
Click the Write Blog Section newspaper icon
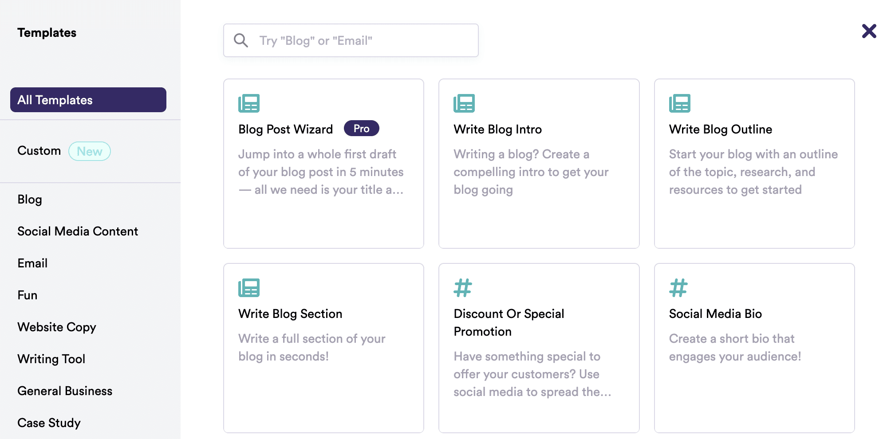coord(249,288)
